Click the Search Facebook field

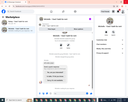20,11
